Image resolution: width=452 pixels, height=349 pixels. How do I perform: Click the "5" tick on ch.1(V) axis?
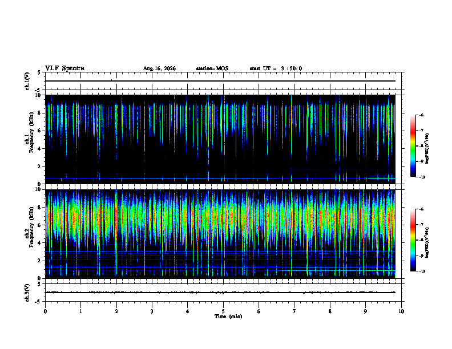tap(39, 72)
